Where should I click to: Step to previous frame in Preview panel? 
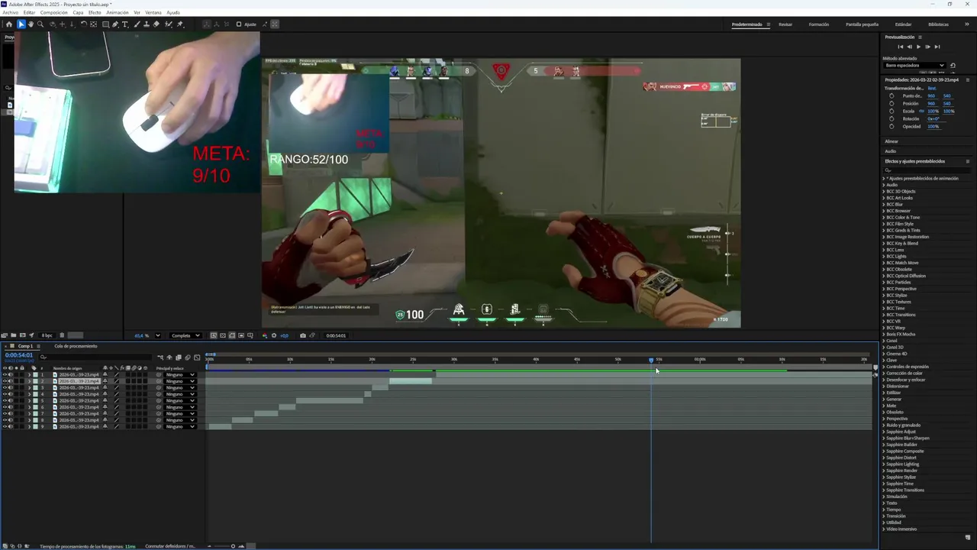909,47
